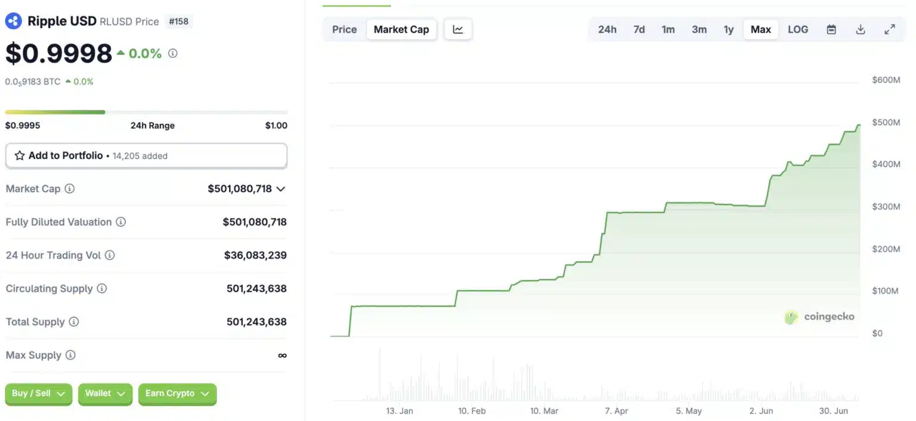
Task: Click the 24h high value $1.00
Action: [276, 126]
